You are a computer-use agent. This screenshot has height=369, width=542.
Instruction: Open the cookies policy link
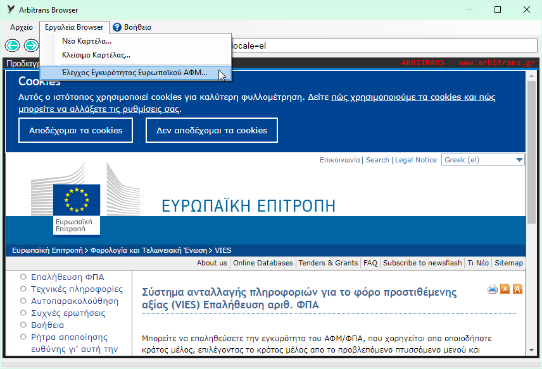point(257,103)
